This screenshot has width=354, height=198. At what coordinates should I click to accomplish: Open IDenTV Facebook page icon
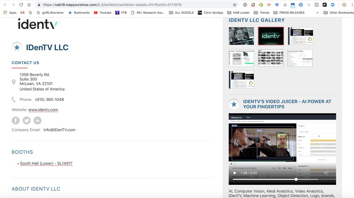coord(16,120)
